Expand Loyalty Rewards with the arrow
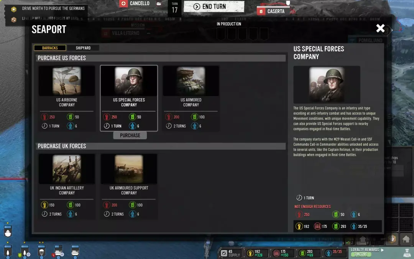This screenshot has height=259, width=414. [382, 250]
